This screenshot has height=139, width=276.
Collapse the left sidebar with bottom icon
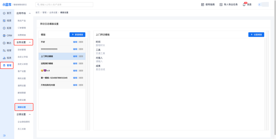click(x=4, y=135)
